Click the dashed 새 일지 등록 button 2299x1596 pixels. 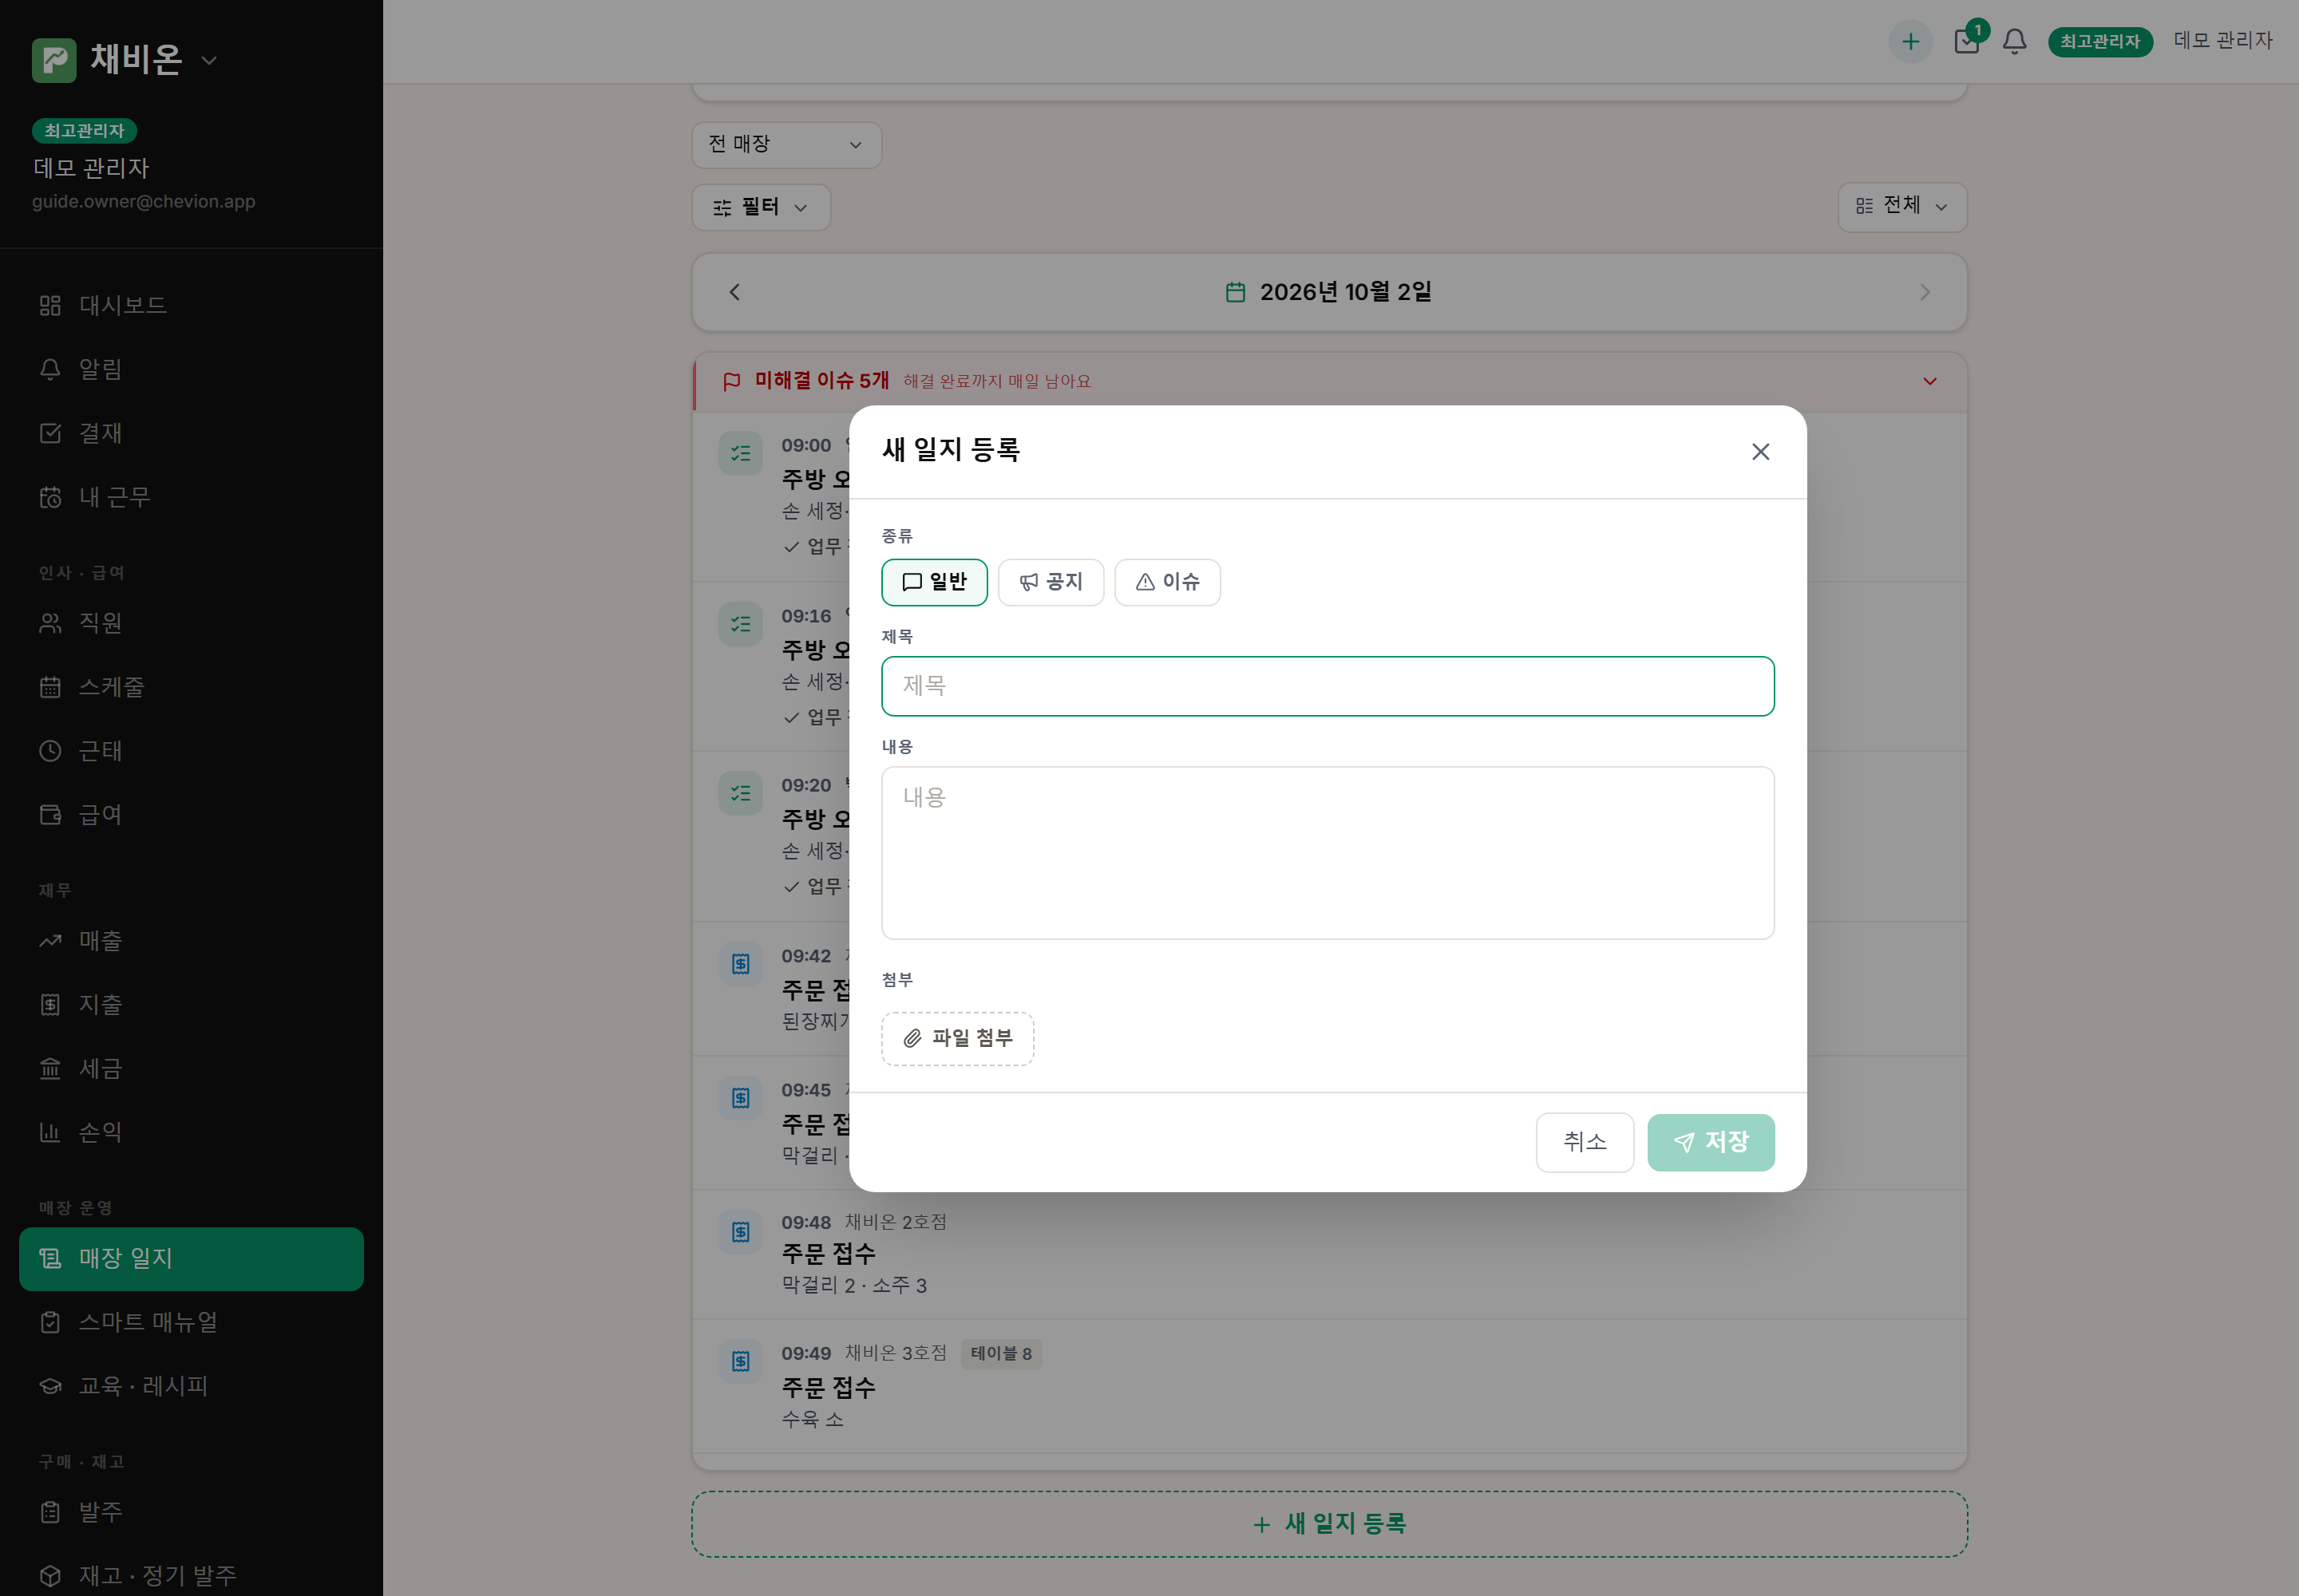[1328, 1524]
